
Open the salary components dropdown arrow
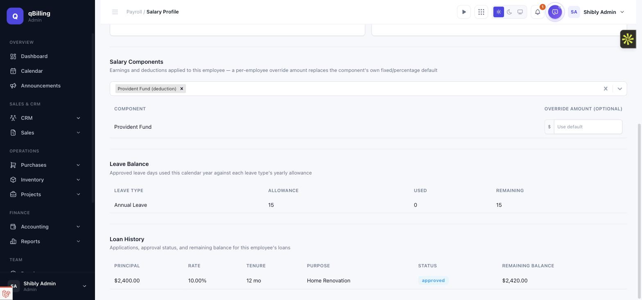point(619,89)
